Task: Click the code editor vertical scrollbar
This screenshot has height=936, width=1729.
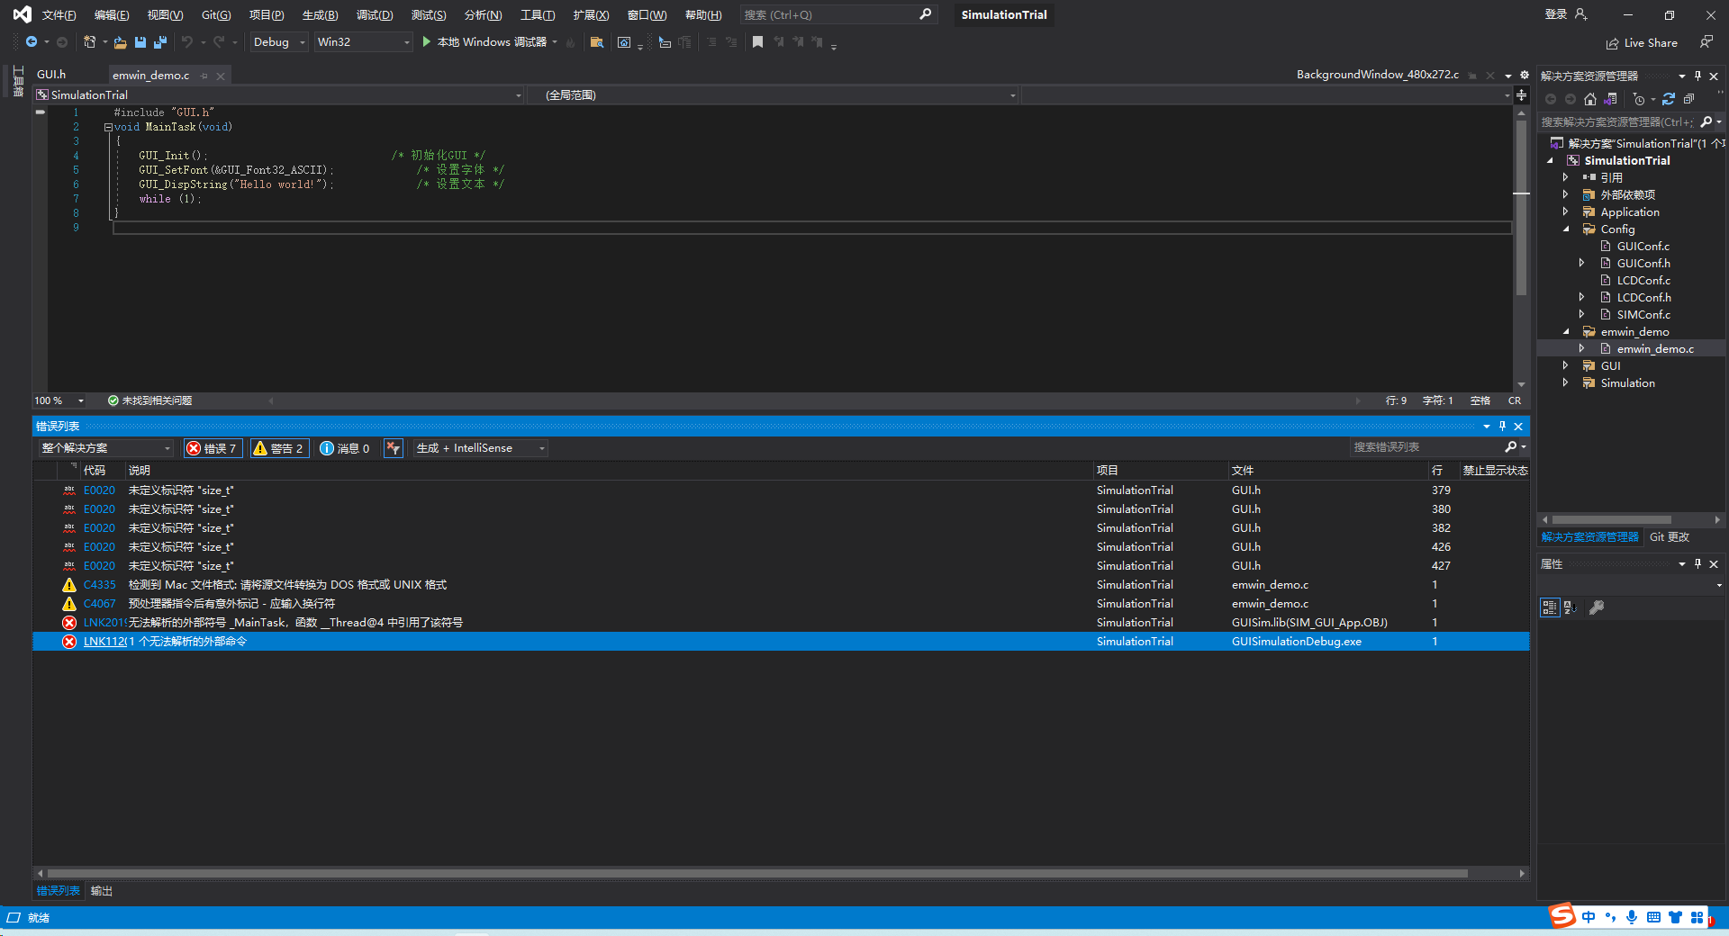Action: pos(1521,207)
